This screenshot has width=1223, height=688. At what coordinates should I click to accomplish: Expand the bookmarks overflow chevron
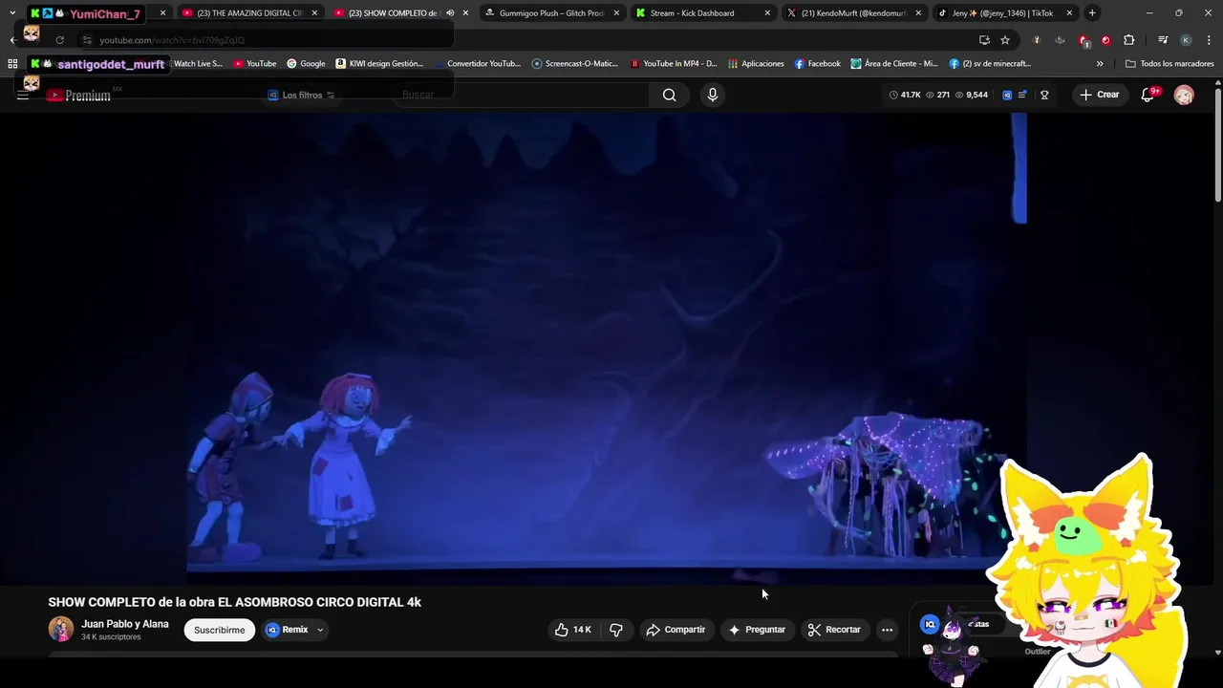(1100, 64)
